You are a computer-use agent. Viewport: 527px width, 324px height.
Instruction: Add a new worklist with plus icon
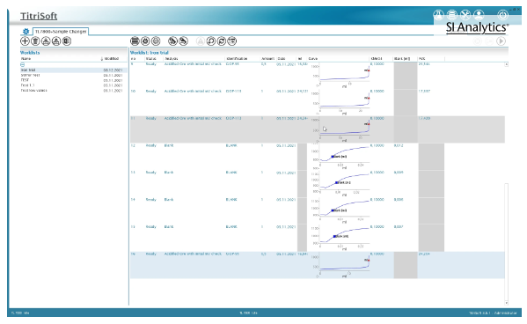[x=25, y=41]
